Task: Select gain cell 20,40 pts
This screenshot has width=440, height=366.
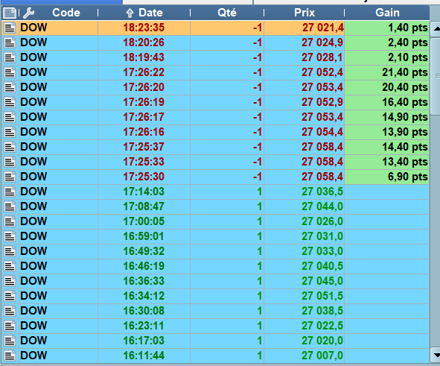Action: click(386, 87)
